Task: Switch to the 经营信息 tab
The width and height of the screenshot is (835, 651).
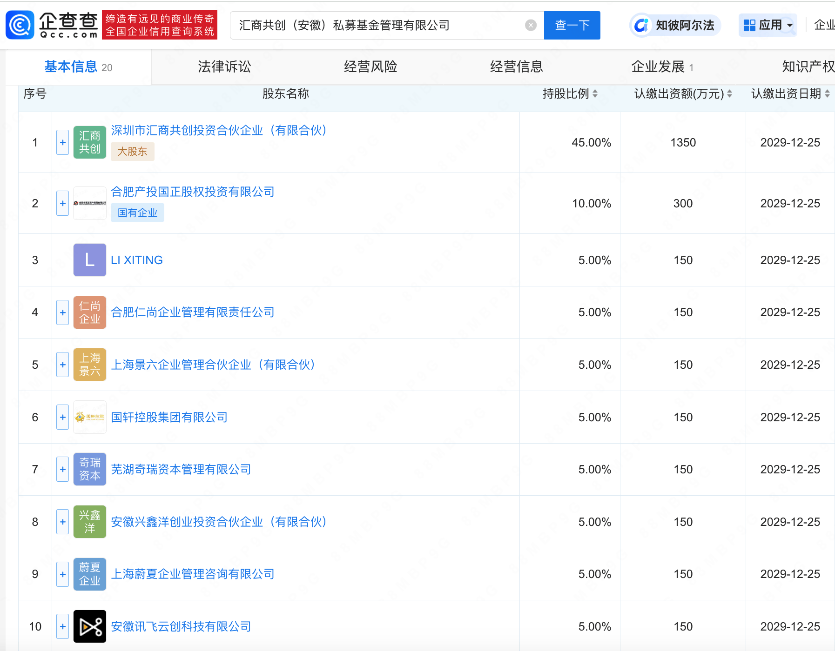Action: 517,67
